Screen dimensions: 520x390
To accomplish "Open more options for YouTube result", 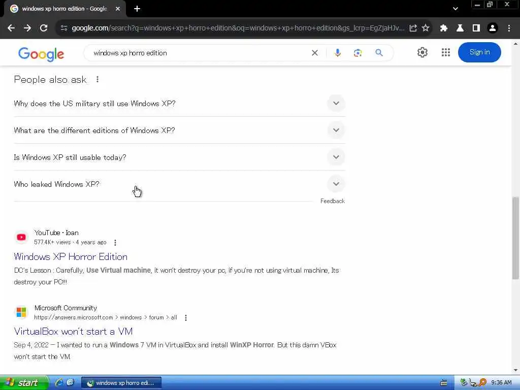I will (115, 242).
